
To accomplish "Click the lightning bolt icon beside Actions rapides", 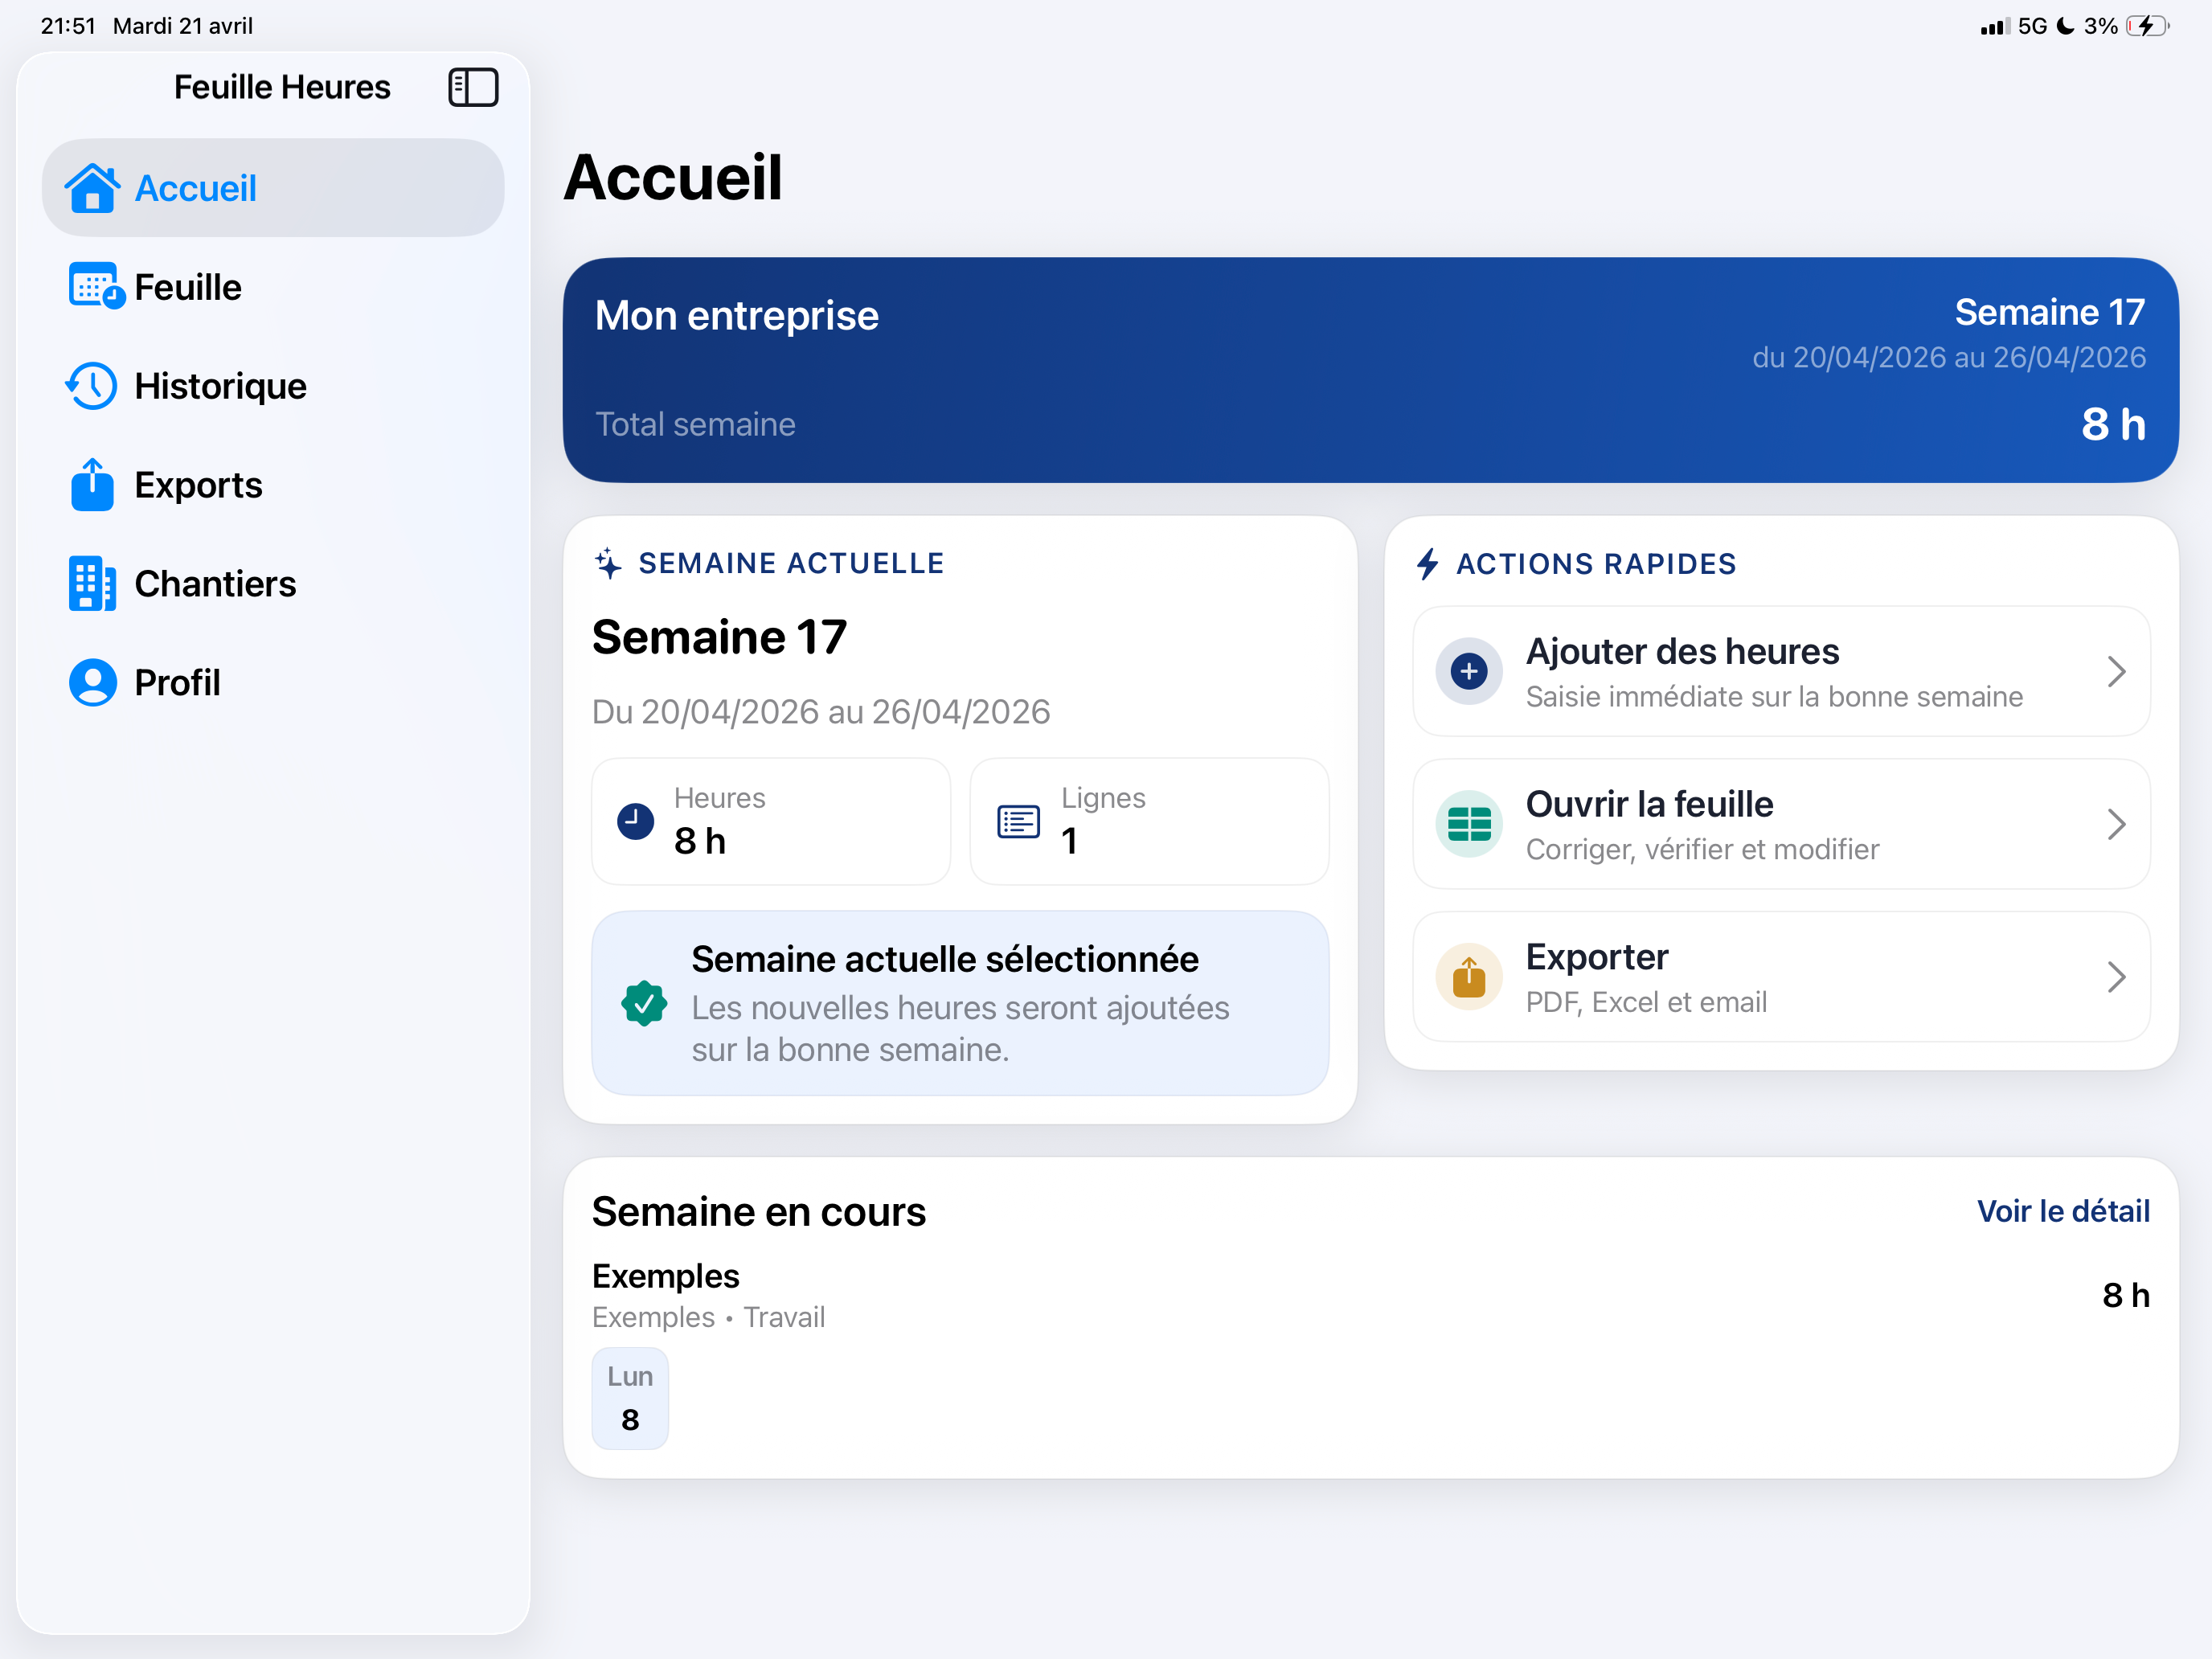I will click(1428, 564).
